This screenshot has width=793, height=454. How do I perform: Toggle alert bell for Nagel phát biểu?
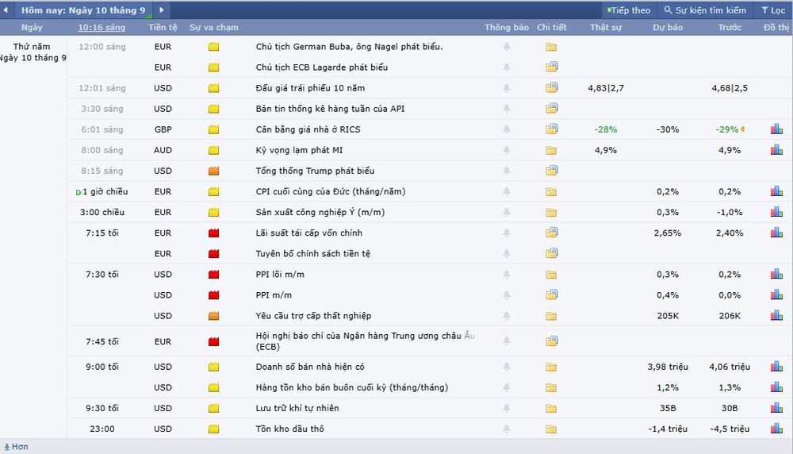506,47
